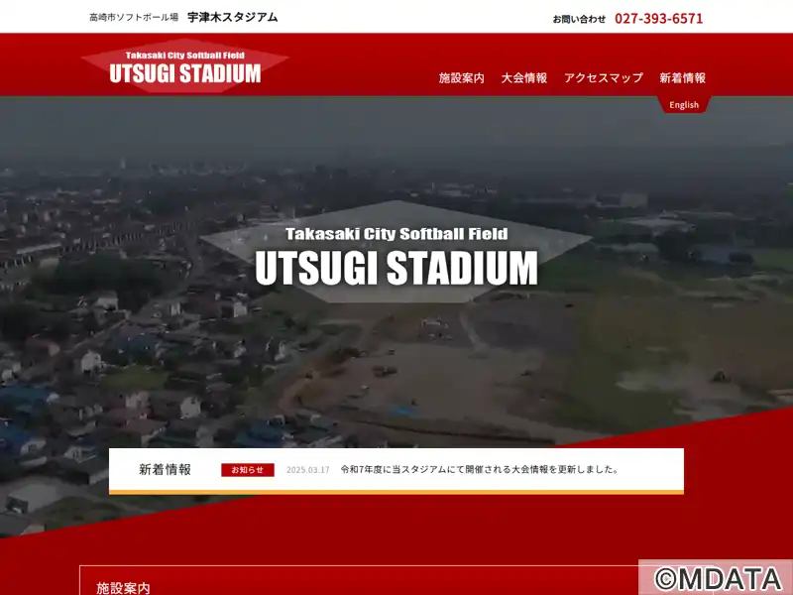
Task: Click the お知らせ category tag
Action: tap(248, 469)
